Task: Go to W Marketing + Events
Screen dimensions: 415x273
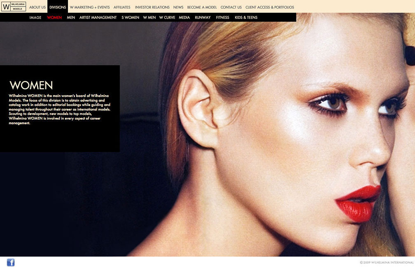Action: [x=90, y=7]
